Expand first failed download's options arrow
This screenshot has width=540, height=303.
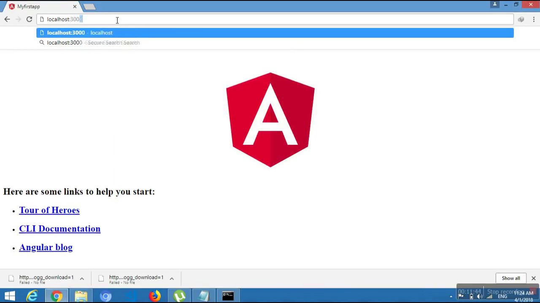click(x=82, y=279)
